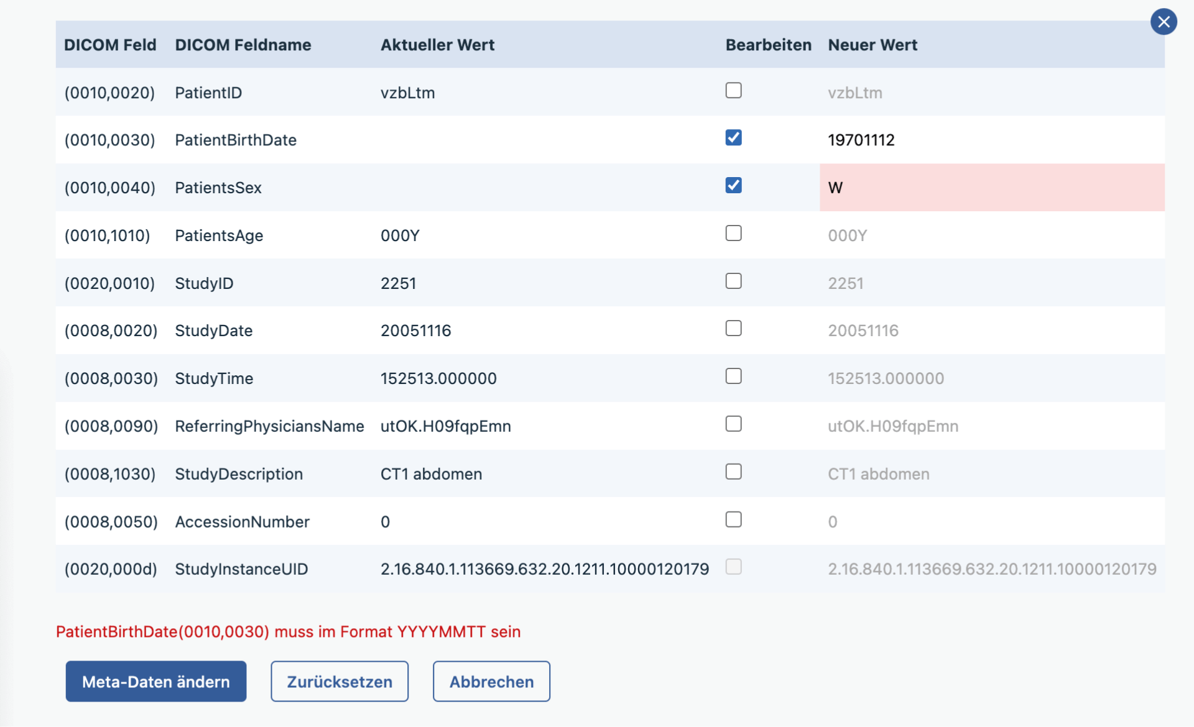Click the Zurücksetzen button
This screenshot has height=727, width=1194.
[340, 682]
